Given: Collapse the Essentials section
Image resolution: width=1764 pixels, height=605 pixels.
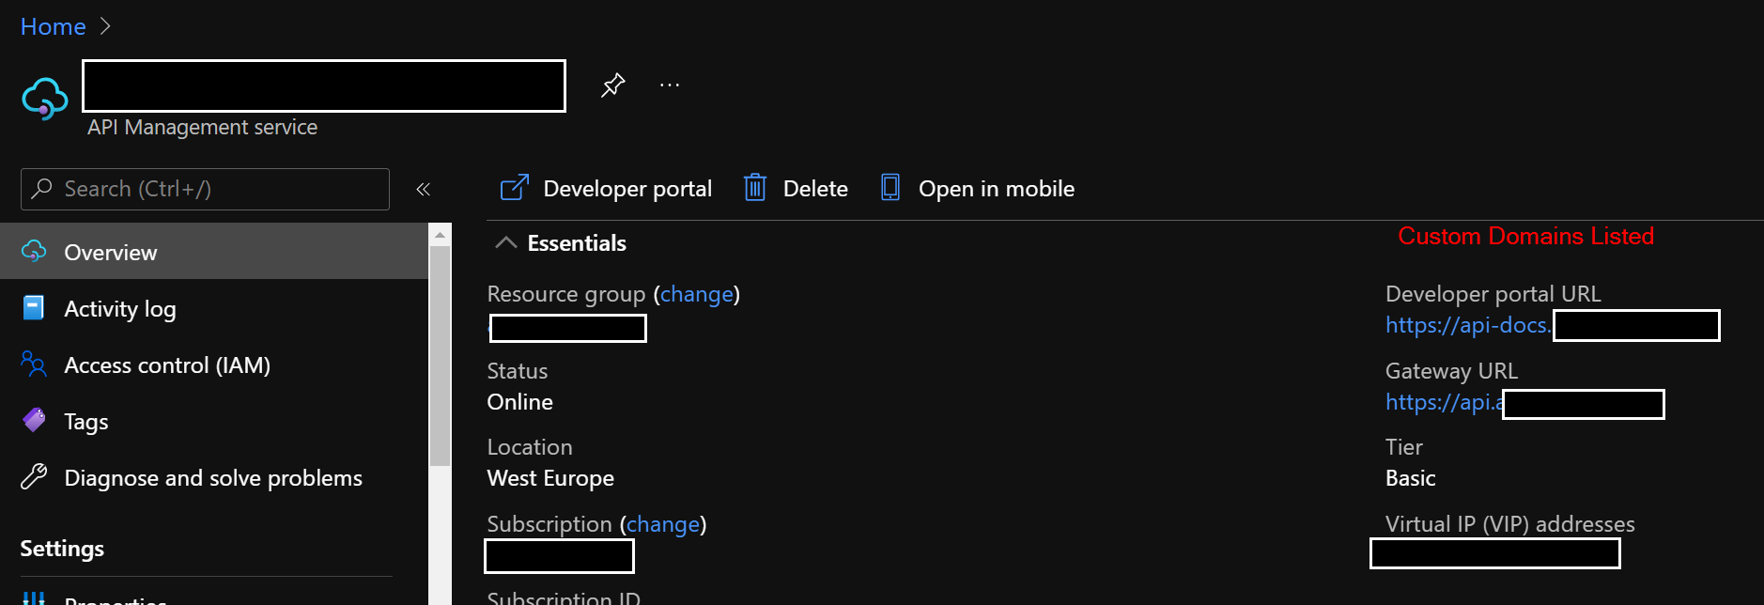Looking at the screenshot, I should (505, 241).
